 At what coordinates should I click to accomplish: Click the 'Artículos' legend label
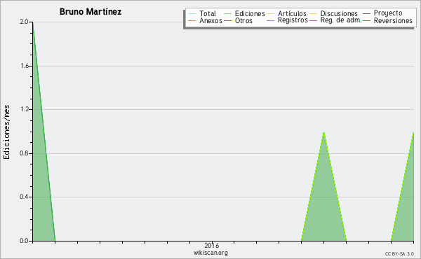click(292, 13)
